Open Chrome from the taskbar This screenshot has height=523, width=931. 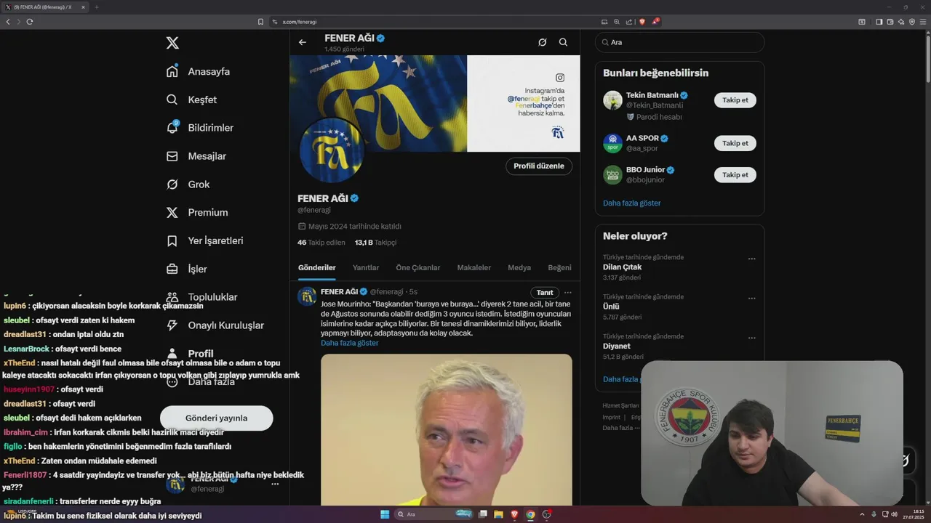(x=530, y=514)
